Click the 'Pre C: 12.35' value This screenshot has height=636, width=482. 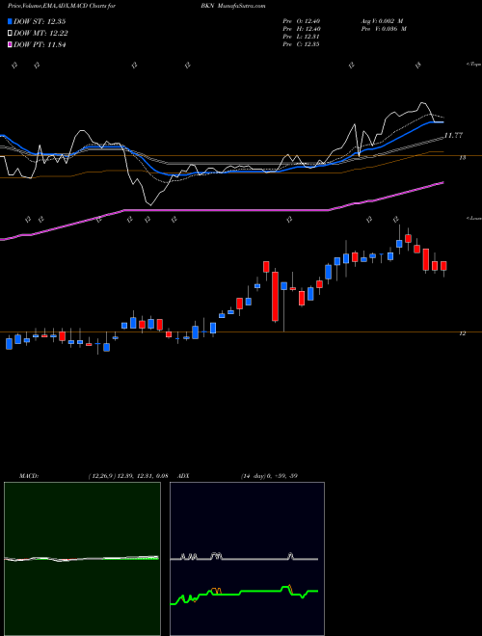point(302,44)
